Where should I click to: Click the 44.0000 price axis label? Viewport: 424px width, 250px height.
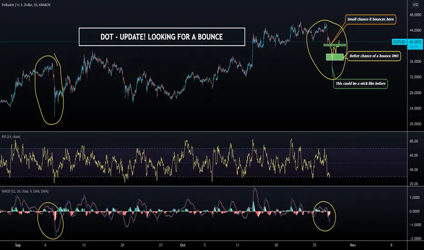[x=415, y=30]
